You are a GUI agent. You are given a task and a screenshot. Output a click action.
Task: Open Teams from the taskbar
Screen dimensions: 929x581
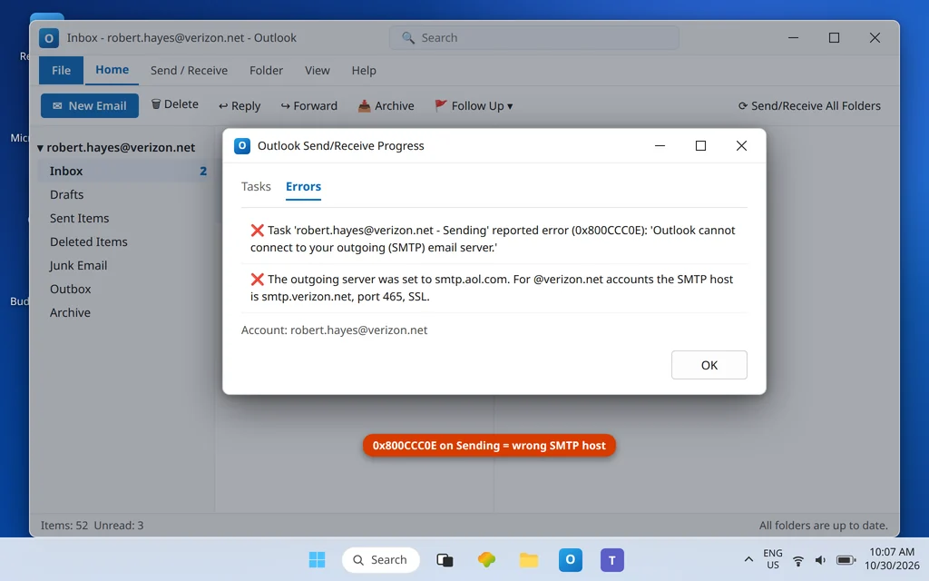pyautogui.click(x=612, y=559)
